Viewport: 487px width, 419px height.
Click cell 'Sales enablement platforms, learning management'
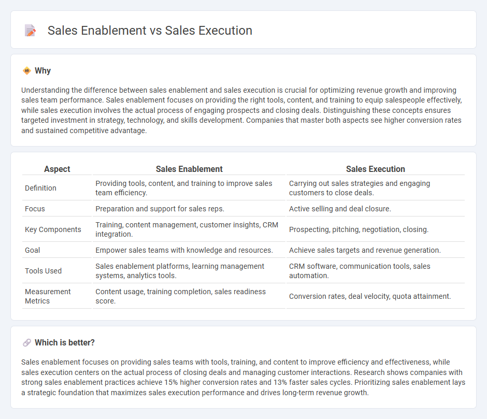coord(189,271)
